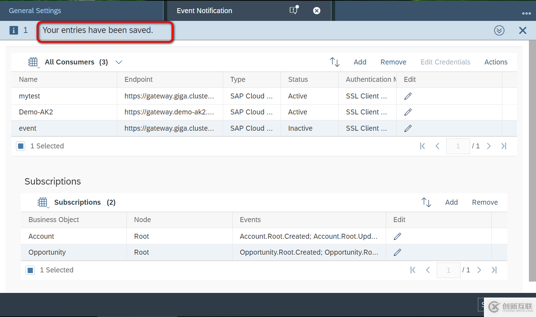
Task: Click the info icon on the saved message
Action: (x=13, y=30)
